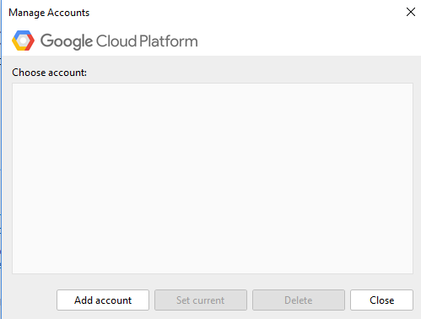Click the Add account button
The height and width of the screenshot is (319, 421).
pyautogui.click(x=103, y=300)
